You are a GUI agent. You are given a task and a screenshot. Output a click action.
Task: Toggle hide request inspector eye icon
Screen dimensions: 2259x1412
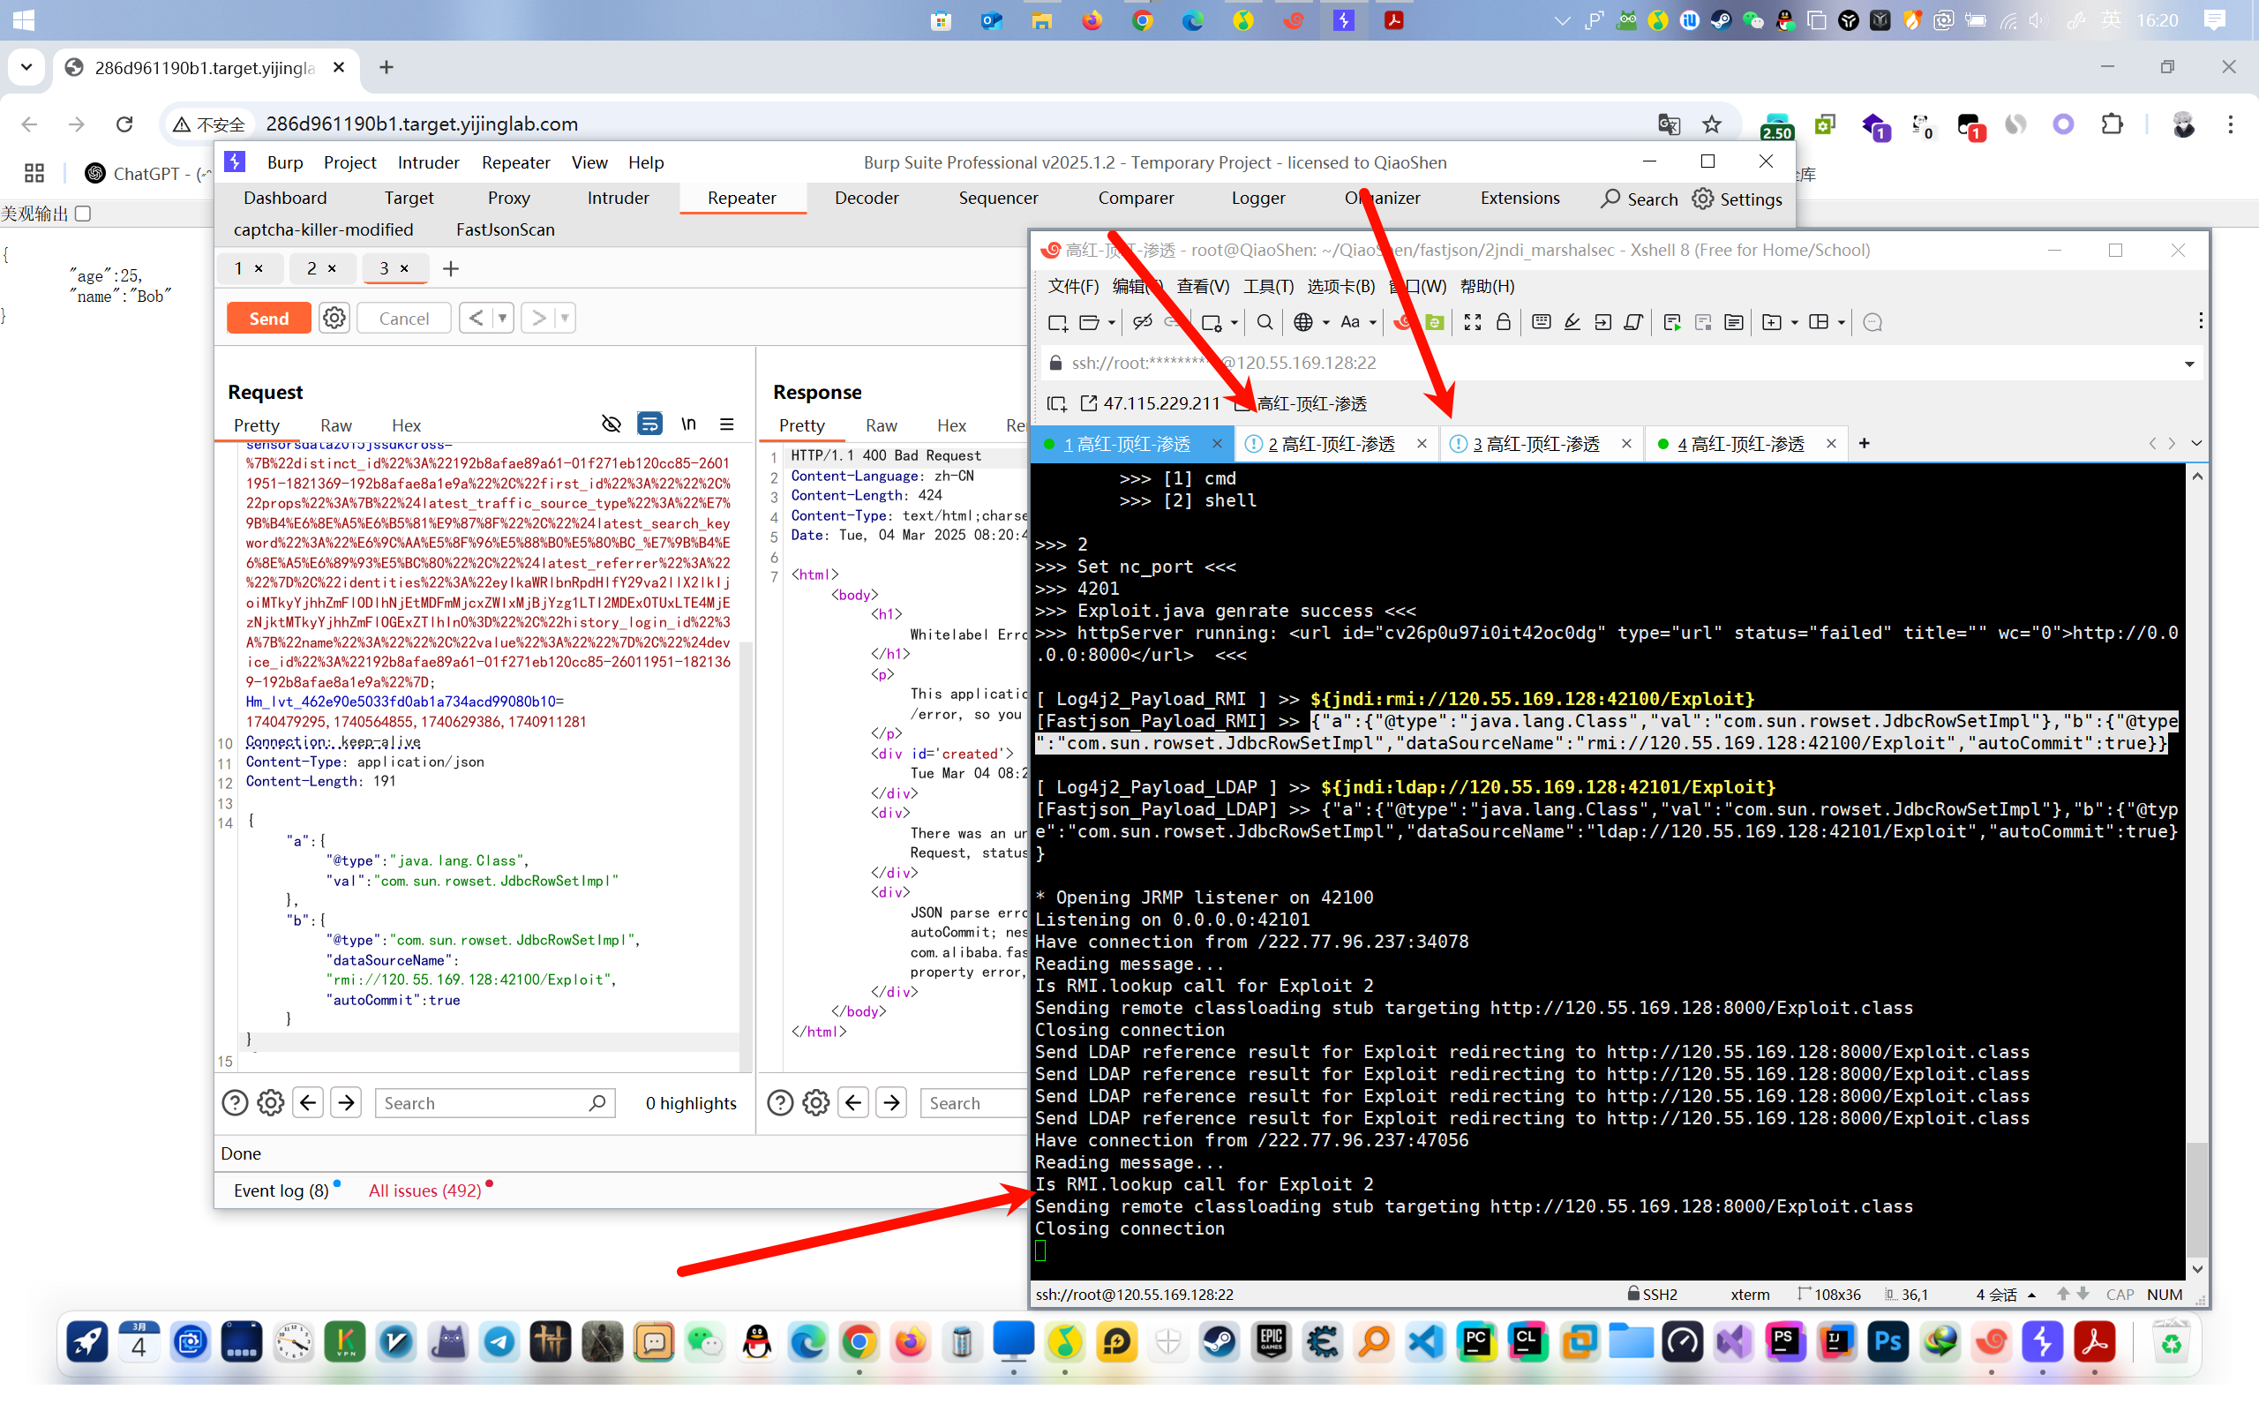coord(612,424)
